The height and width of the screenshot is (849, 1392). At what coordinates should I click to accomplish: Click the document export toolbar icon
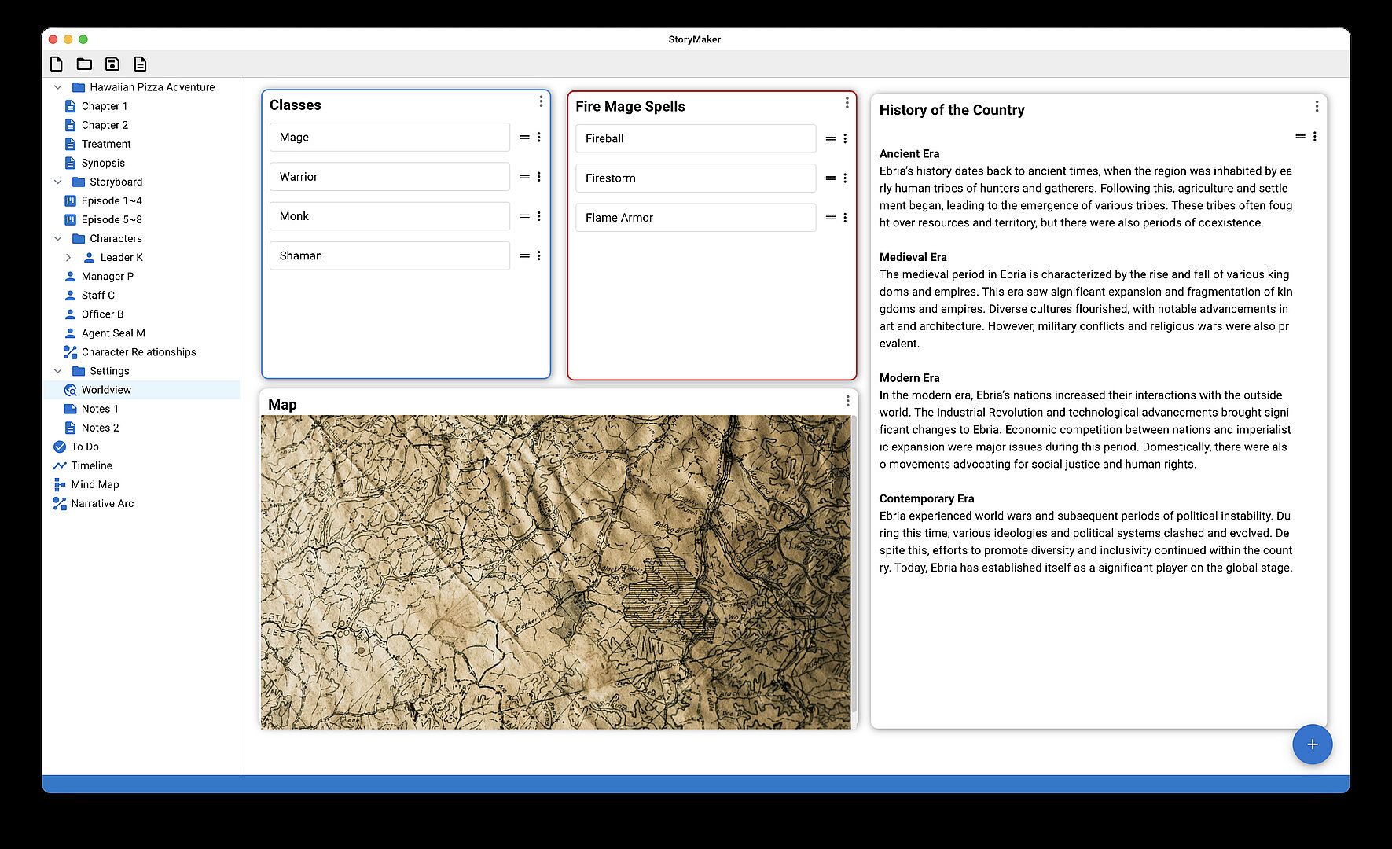pos(140,64)
